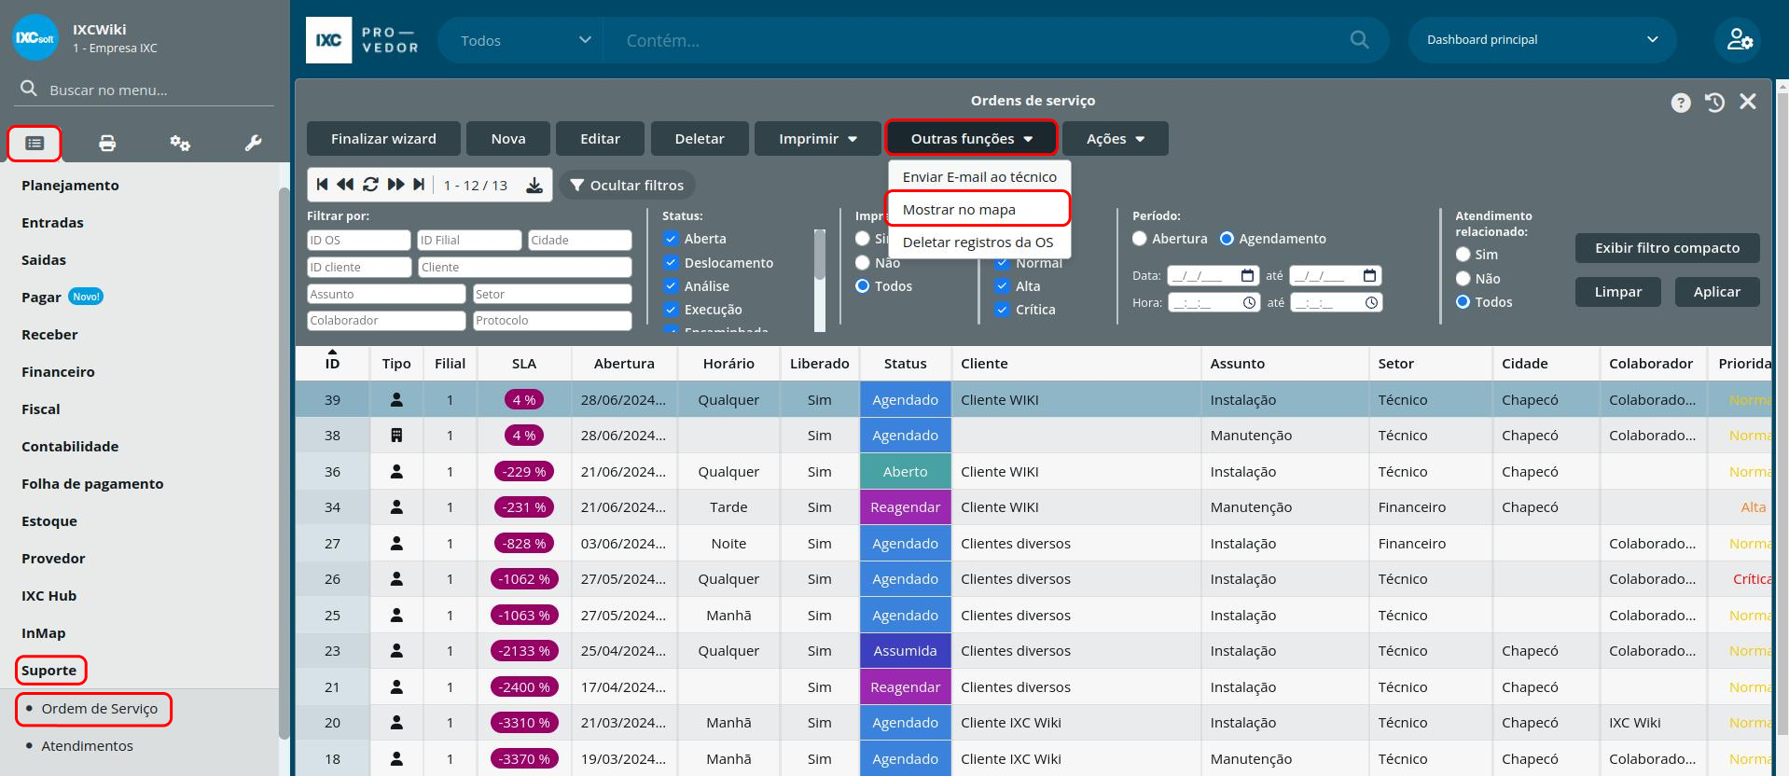Image resolution: width=1789 pixels, height=776 pixels.
Task: Expand the Suporte menu section
Action: pyautogui.click(x=49, y=671)
